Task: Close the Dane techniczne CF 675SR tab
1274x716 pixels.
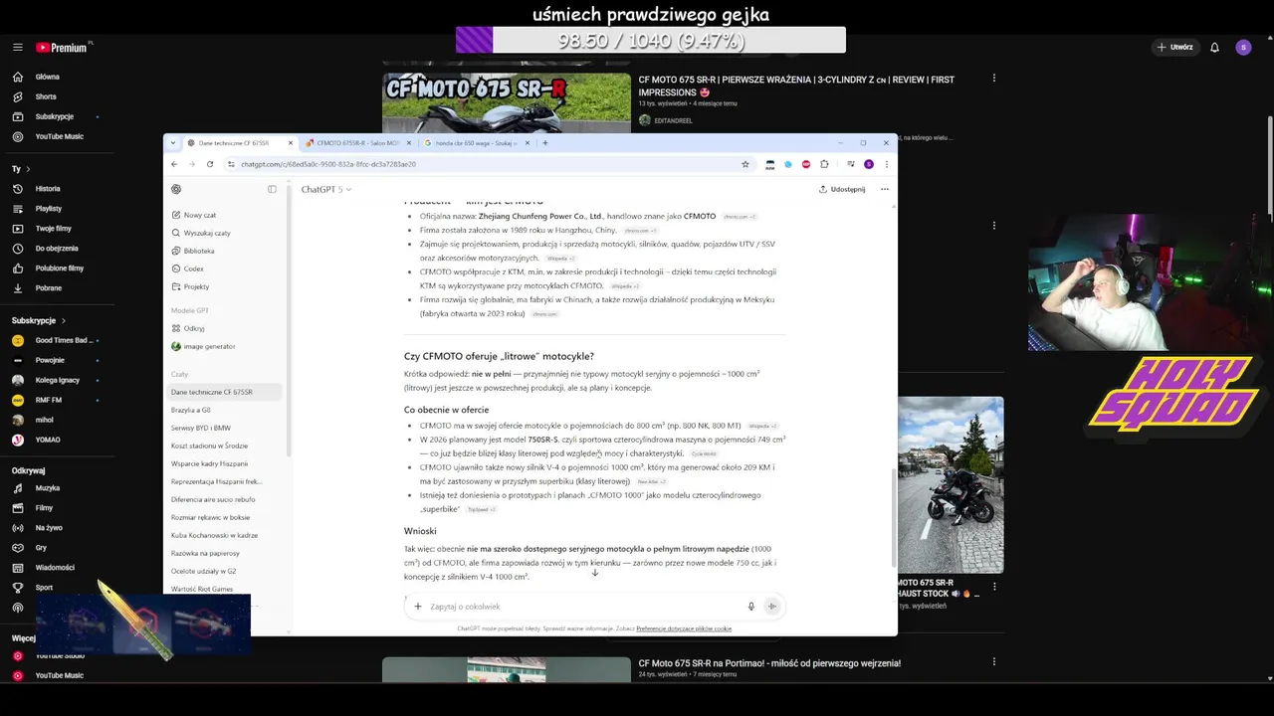Action: click(x=291, y=143)
